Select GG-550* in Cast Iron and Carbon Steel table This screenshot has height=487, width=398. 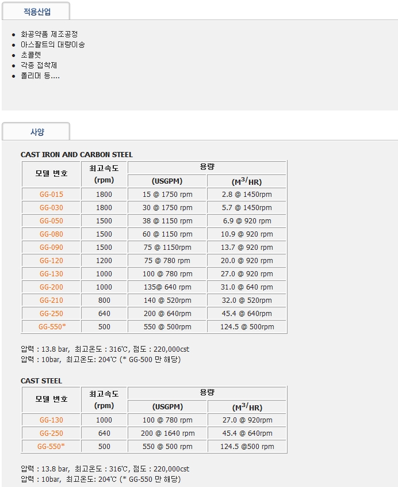tap(51, 327)
